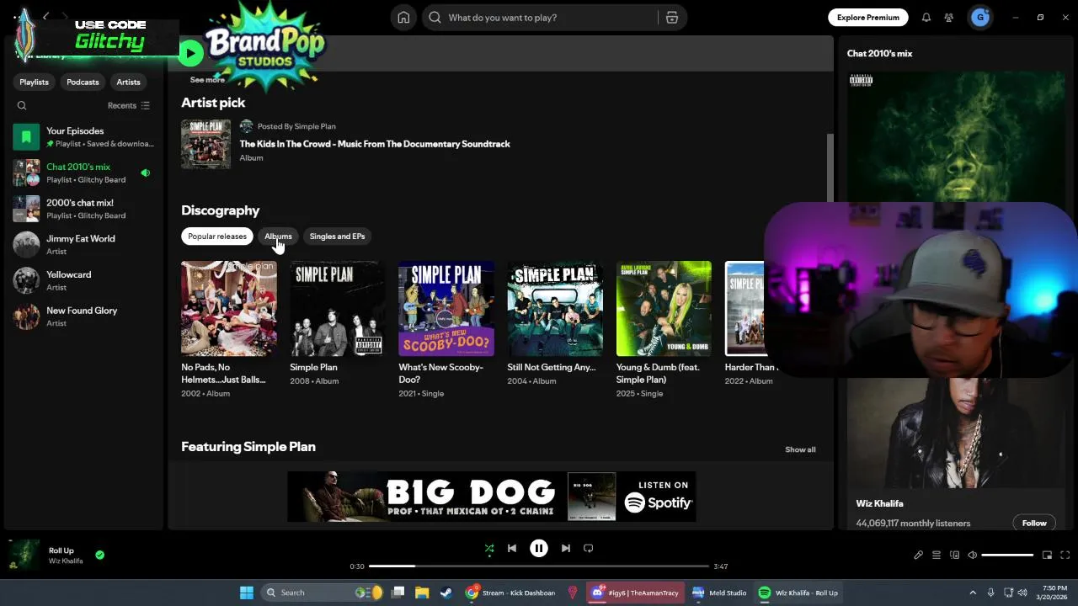
Task: Open New Found Glory artist
Action: pyautogui.click(x=83, y=316)
